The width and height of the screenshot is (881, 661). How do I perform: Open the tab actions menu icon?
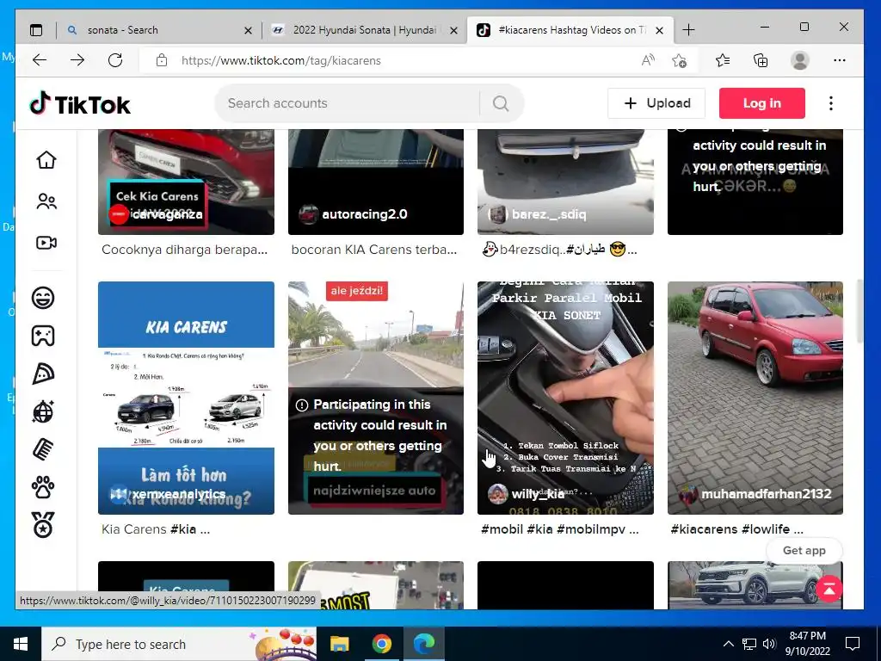coord(36,30)
